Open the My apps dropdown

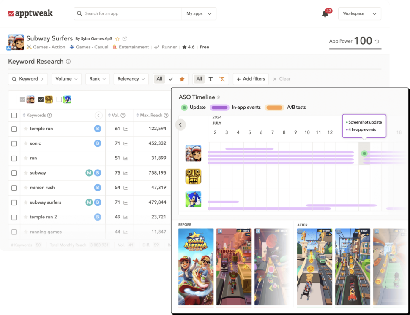[199, 14]
